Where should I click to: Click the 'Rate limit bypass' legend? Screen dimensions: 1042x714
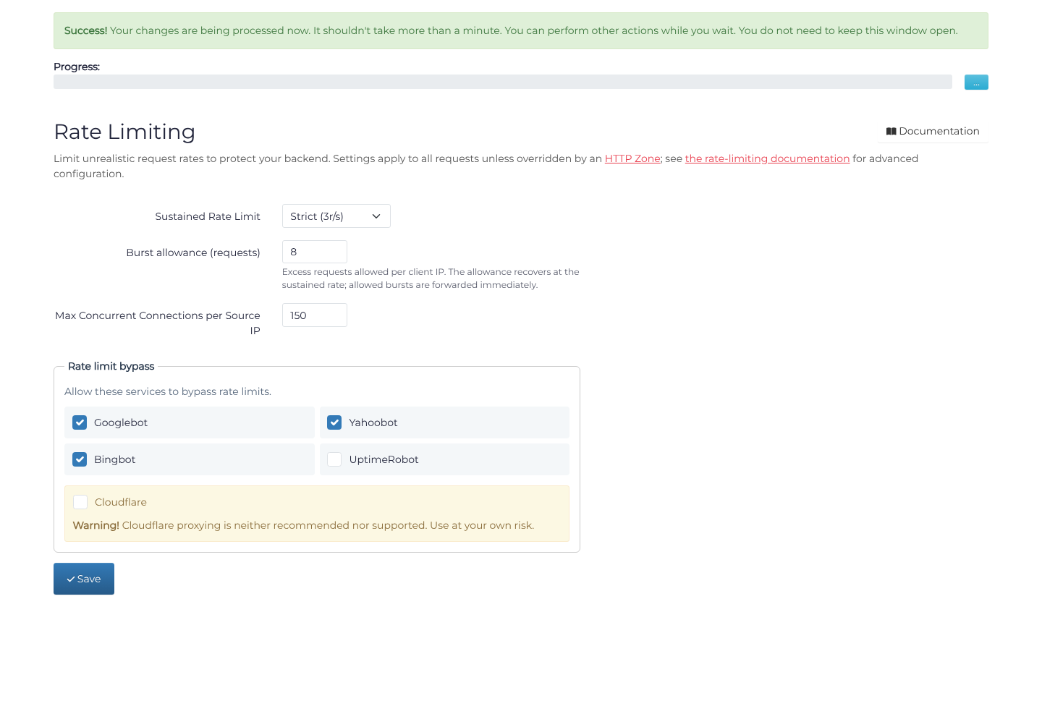pos(111,366)
